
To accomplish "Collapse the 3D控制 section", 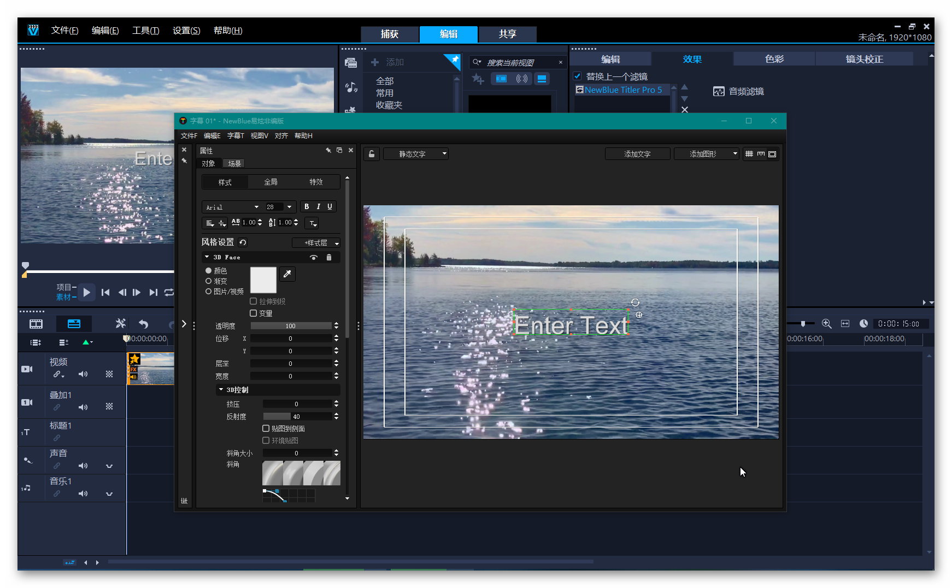I will 221,390.
